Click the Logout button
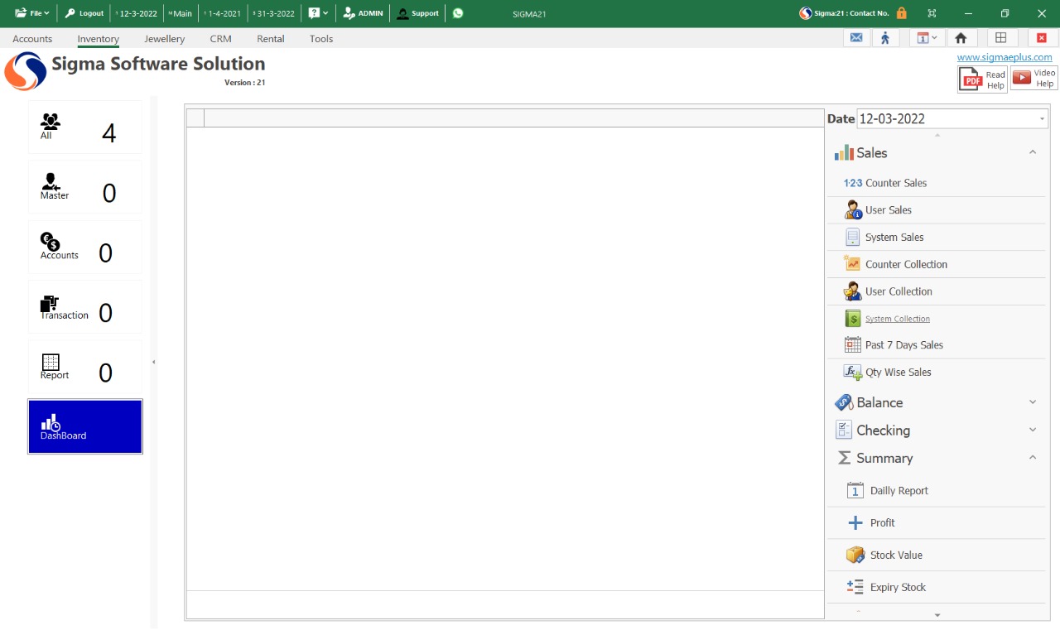 (x=84, y=13)
